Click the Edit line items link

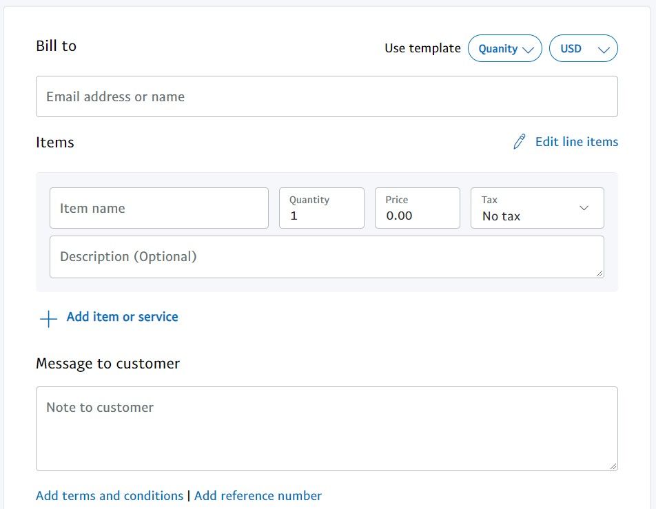[576, 142]
